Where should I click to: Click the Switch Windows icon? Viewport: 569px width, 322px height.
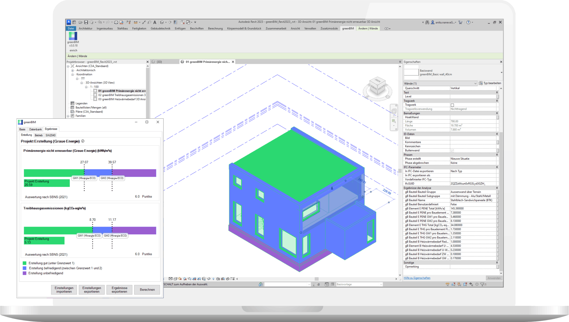coord(188,22)
